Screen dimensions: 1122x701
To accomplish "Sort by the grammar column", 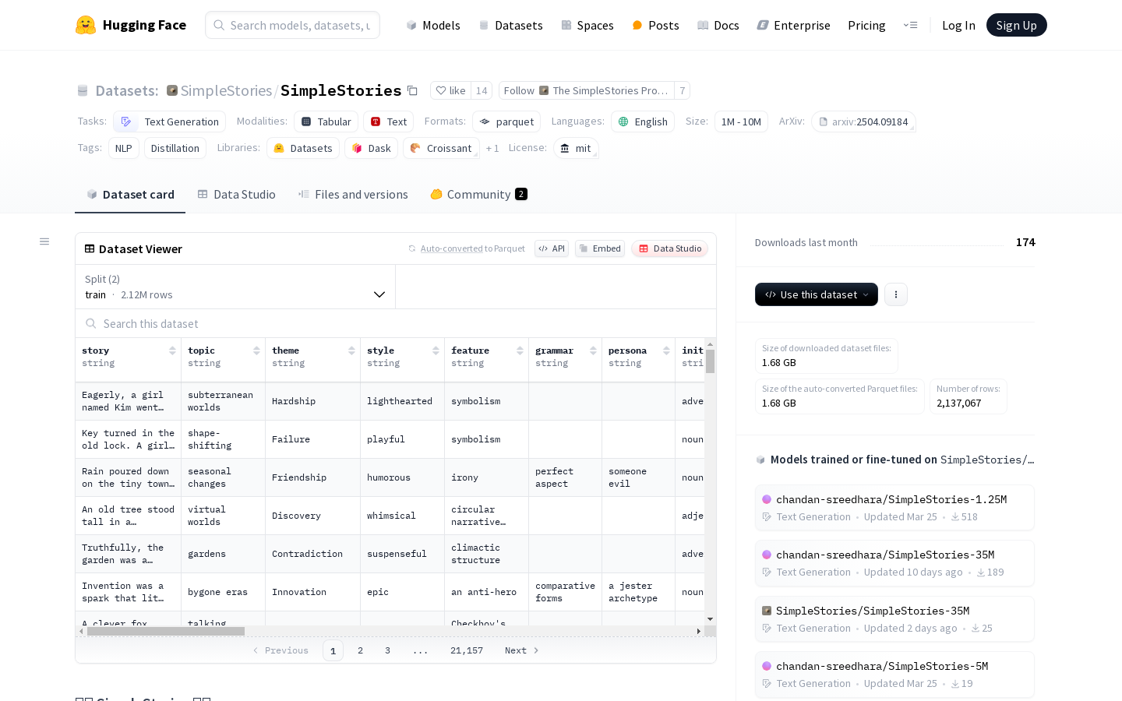I will pyautogui.click(x=593, y=350).
